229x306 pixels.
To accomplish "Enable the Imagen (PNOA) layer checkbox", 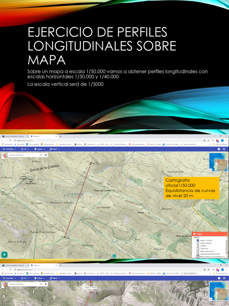I will point(198,243).
